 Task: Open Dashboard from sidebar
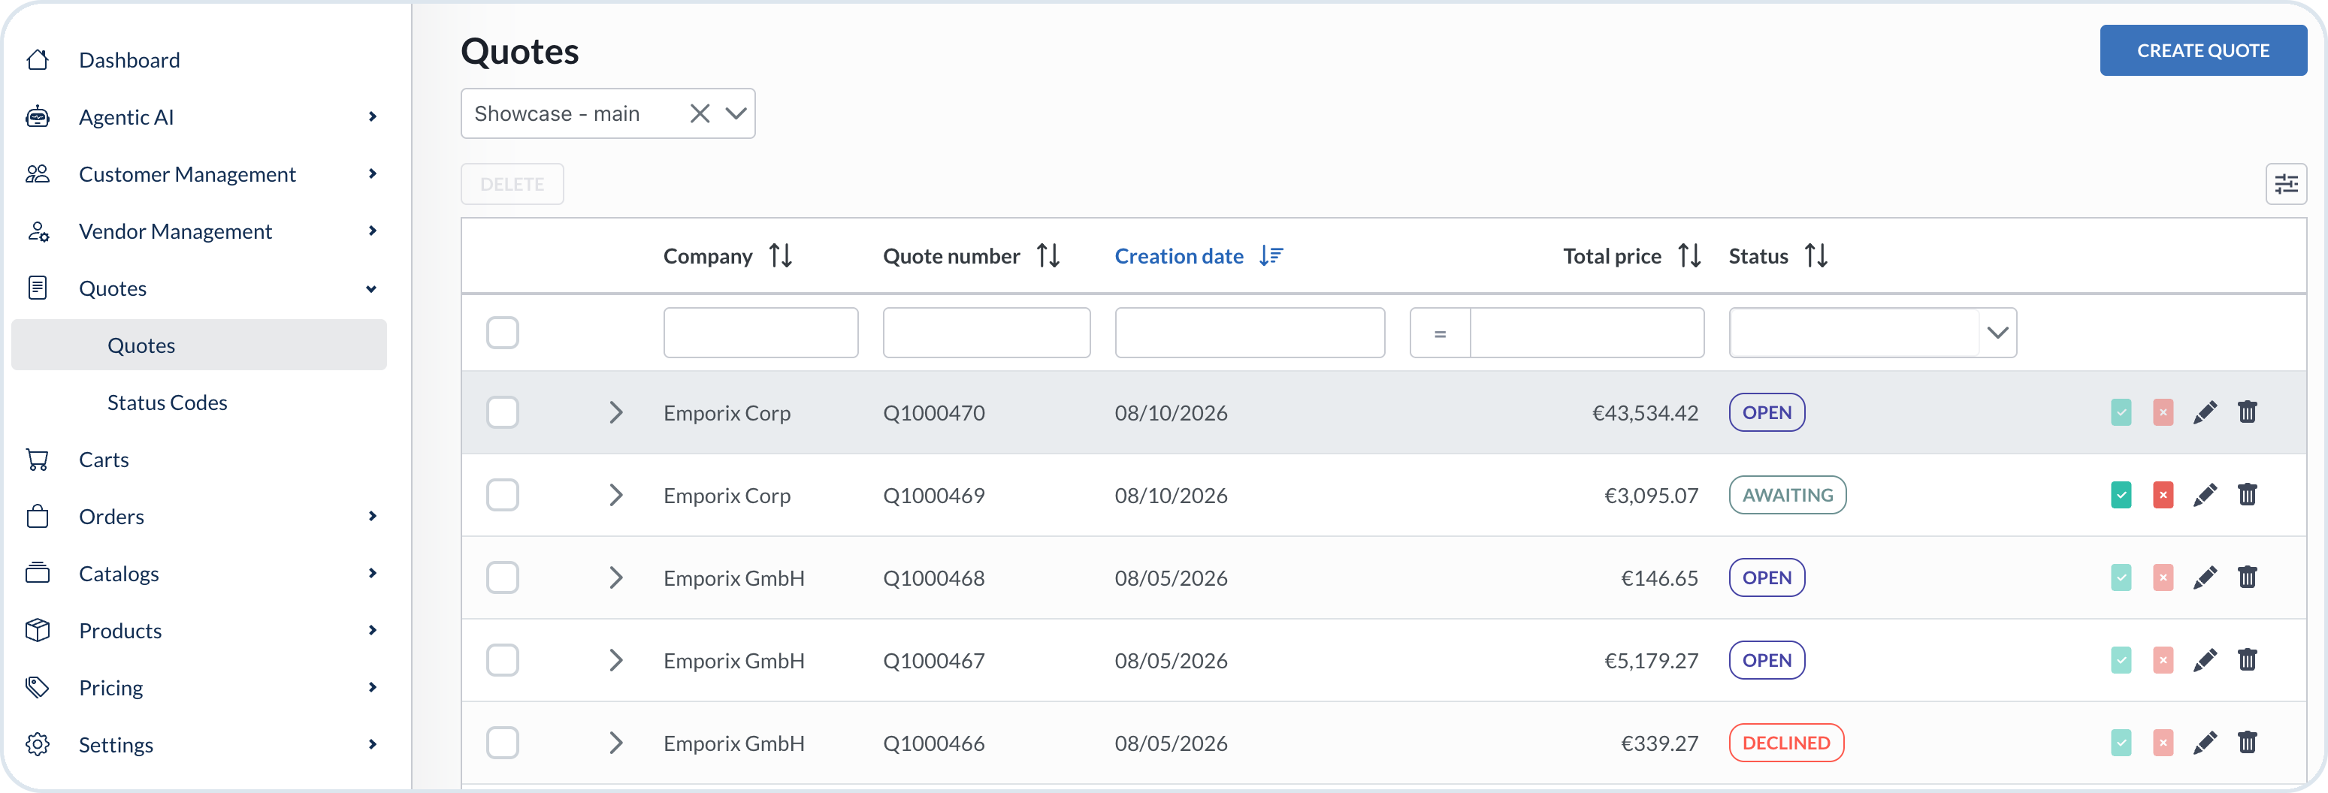(129, 59)
